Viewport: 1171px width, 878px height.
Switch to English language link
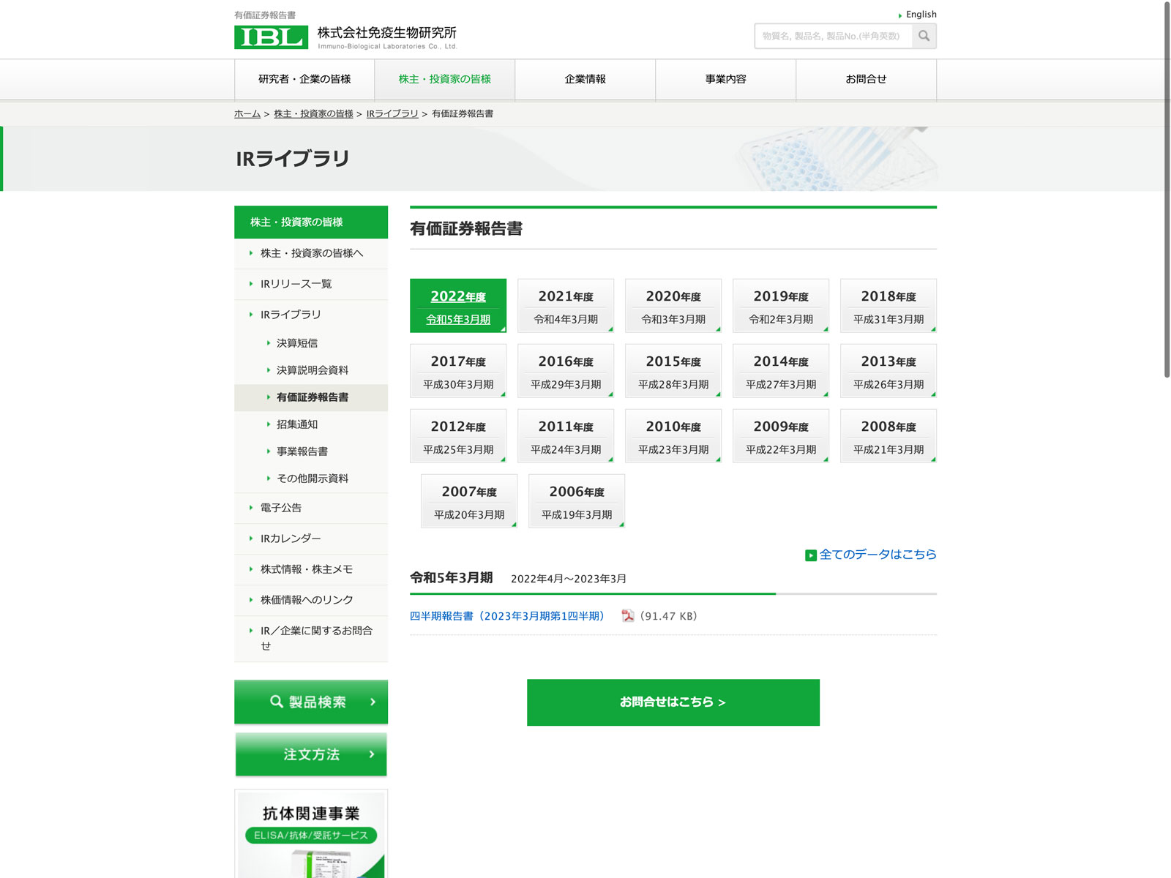tap(921, 15)
